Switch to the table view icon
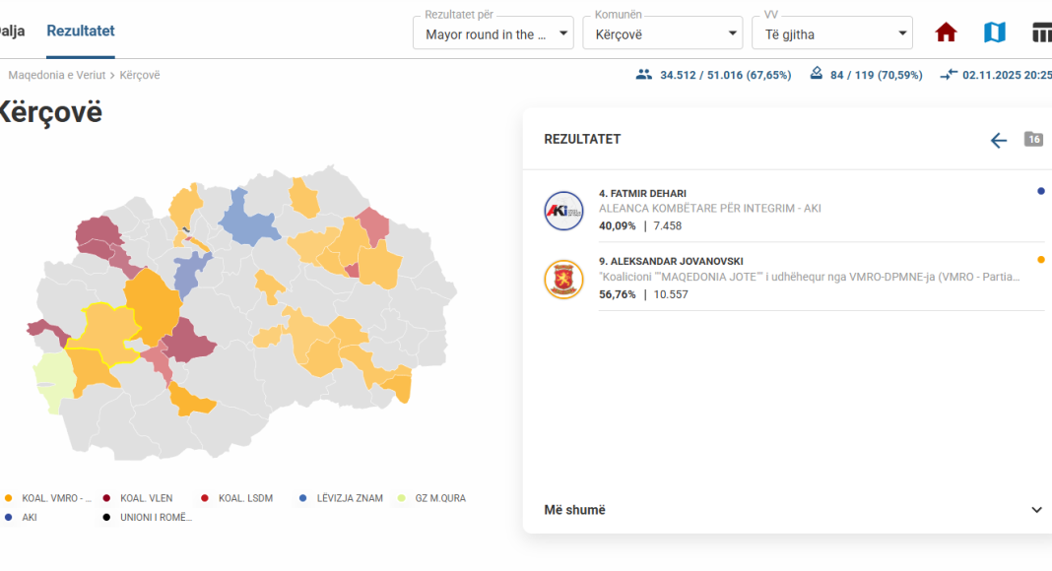Screen dimensions: 1052x571 pos(1041,32)
